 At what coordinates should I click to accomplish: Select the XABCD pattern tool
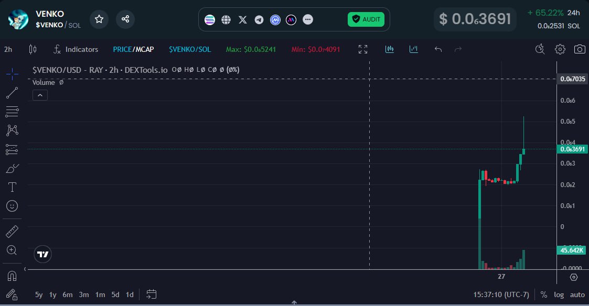[12, 130]
